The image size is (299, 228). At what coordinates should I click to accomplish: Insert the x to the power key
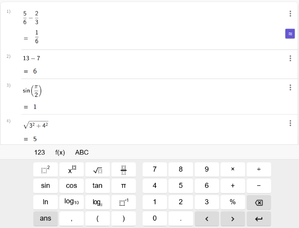[71, 170]
